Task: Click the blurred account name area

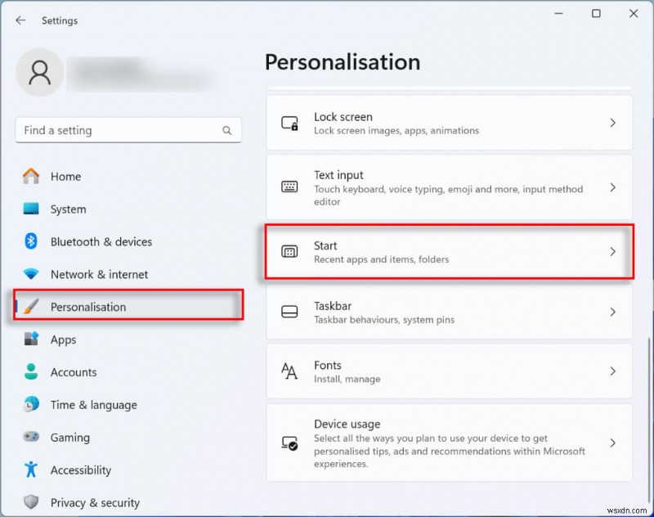Action: [141, 74]
